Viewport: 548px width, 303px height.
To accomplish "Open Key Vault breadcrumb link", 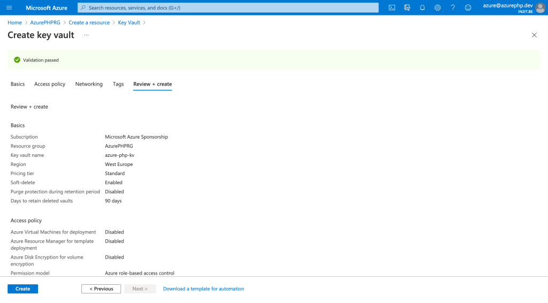I will tap(129, 22).
